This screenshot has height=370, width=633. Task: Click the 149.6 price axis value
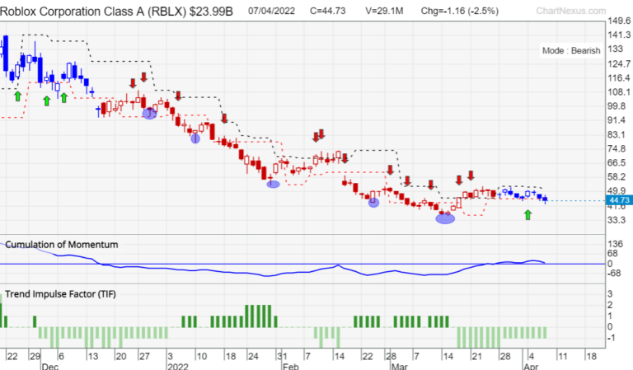pyautogui.click(x=619, y=21)
